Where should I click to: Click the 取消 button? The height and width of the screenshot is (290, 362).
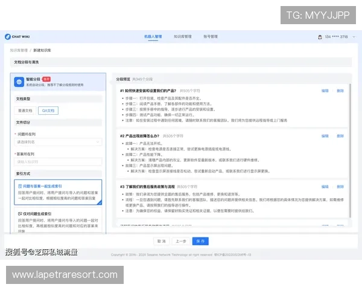161,241
